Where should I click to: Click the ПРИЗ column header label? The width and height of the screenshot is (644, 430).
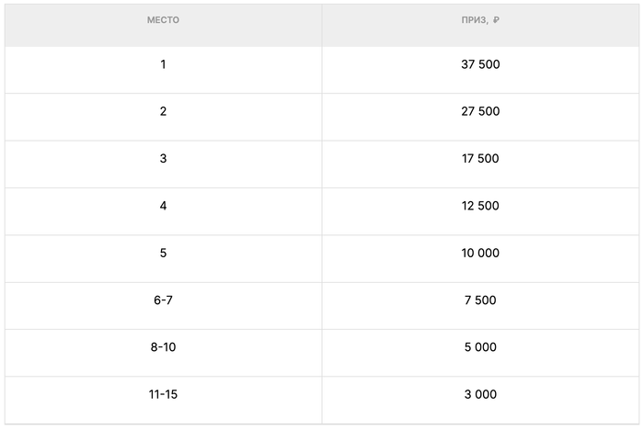(474, 20)
